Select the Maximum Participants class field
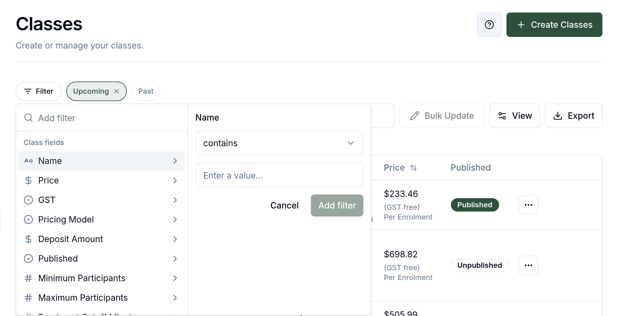622x316 pixels. (x=102, y=298)
